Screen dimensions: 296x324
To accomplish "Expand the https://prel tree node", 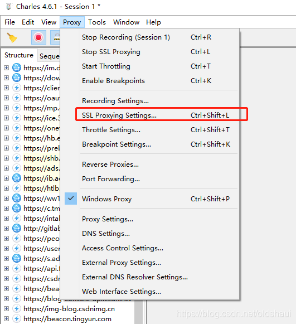I will [x=6, y=148].
